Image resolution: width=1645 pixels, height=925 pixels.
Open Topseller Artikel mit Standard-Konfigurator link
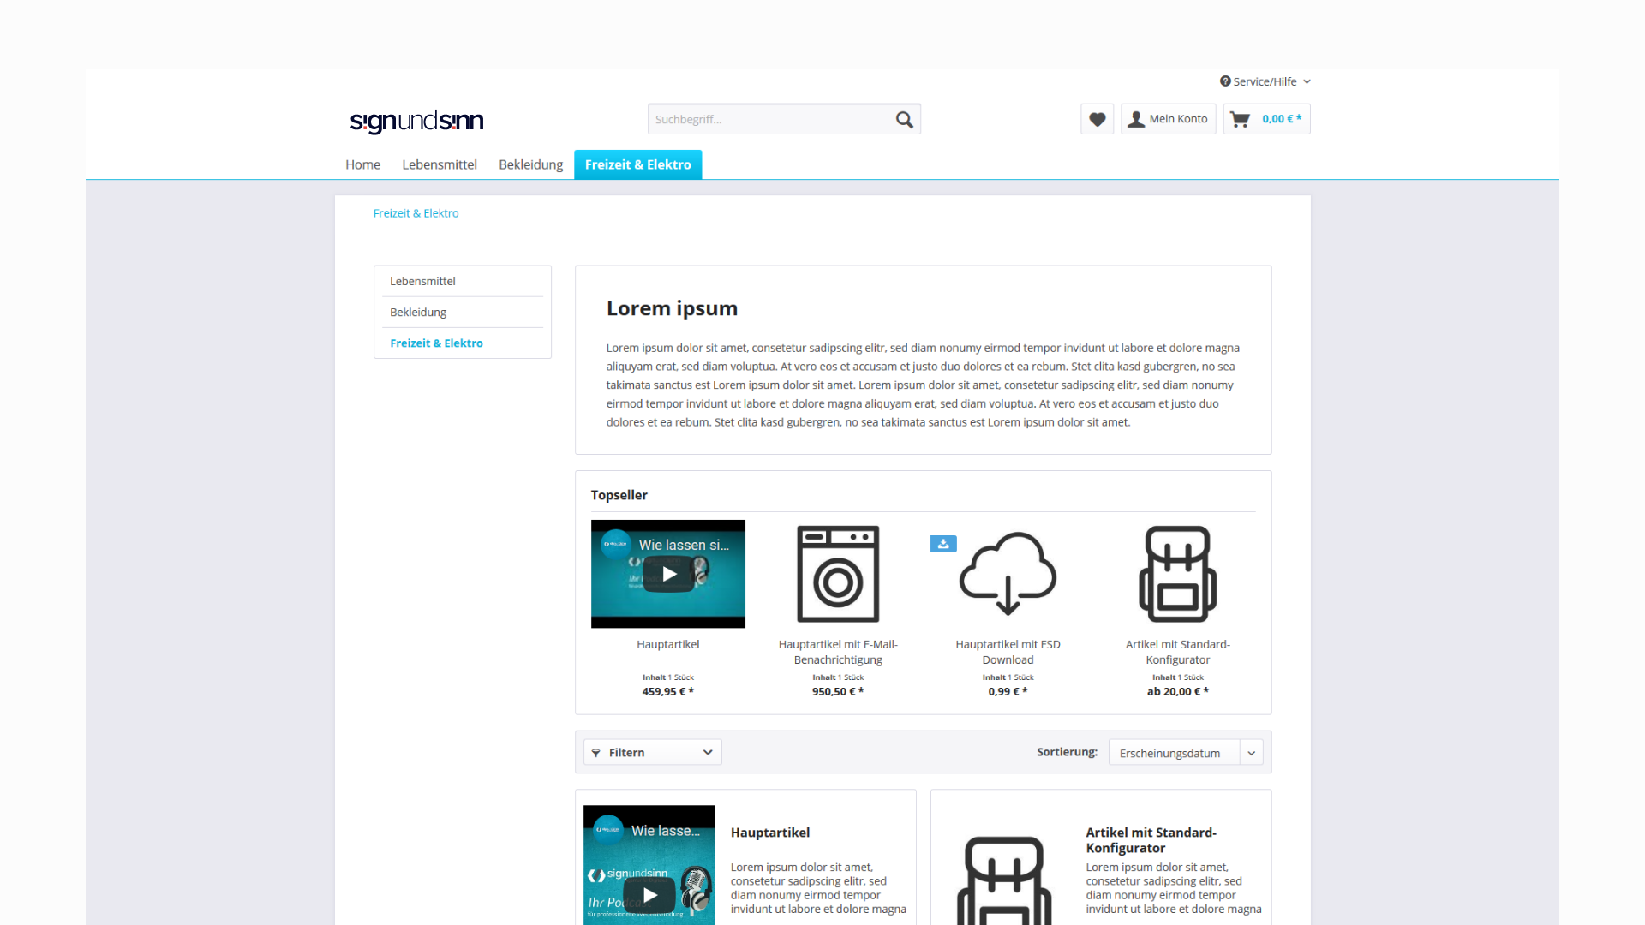pyautogui.click(x=1178, y=652)
